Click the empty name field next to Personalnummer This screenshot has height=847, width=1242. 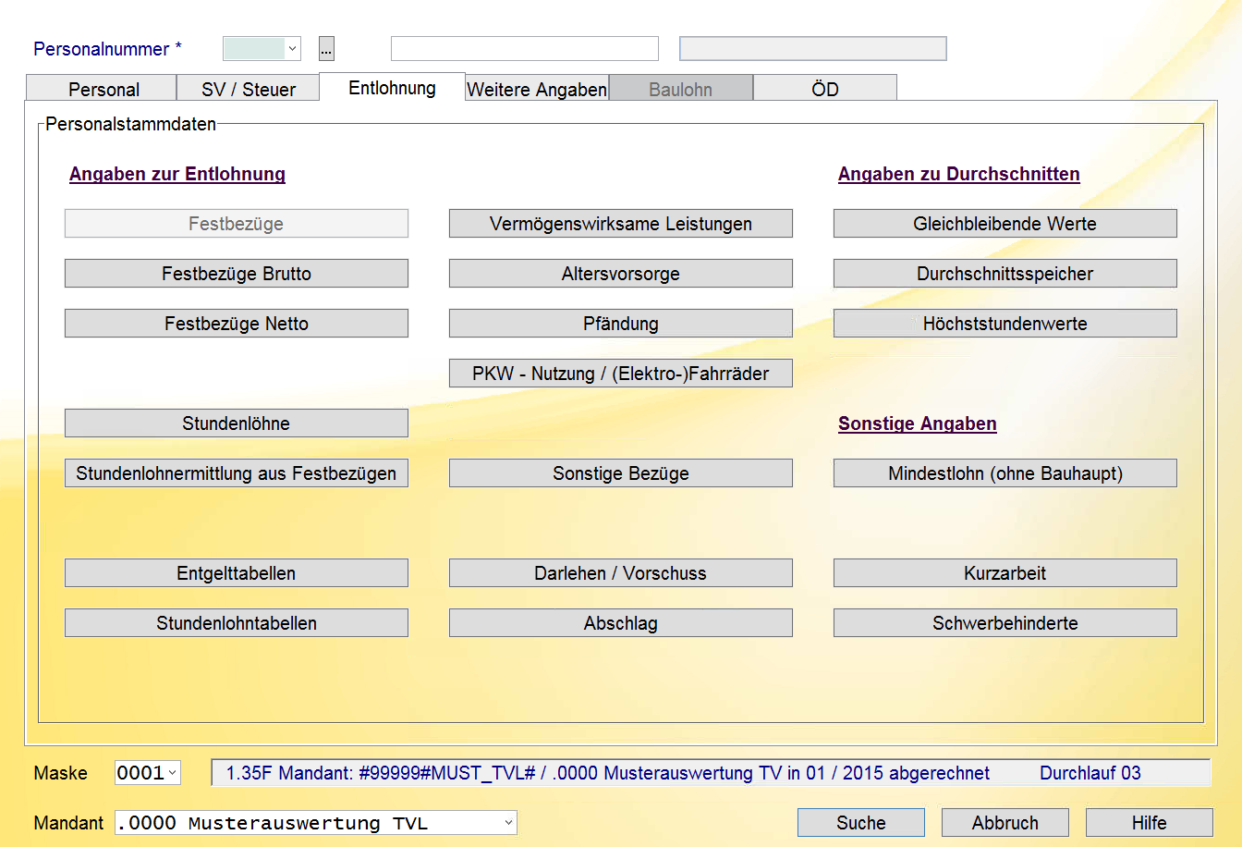point(525,48)
